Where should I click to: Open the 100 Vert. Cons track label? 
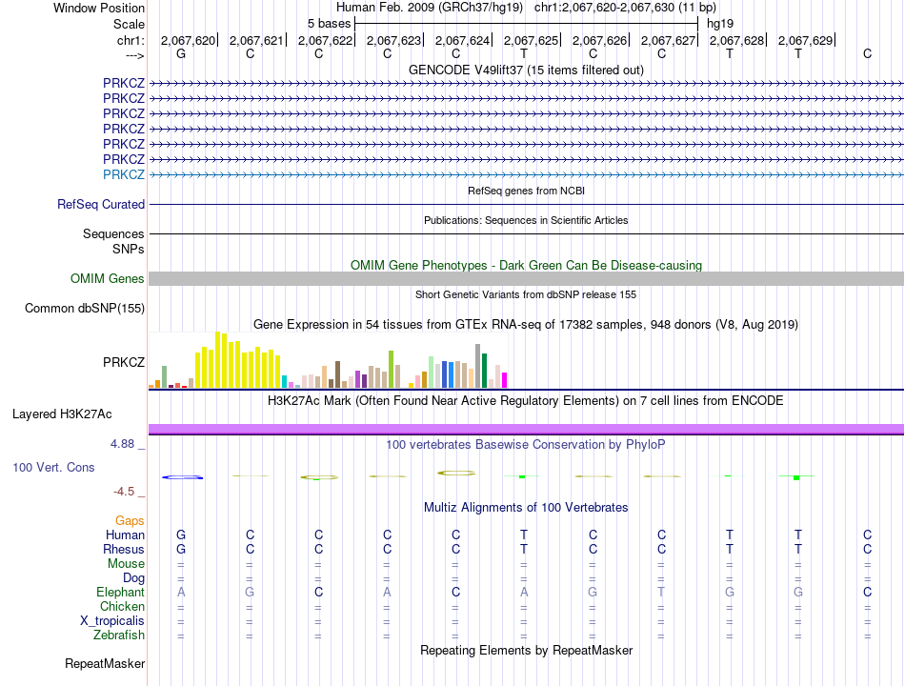(53, 467)
